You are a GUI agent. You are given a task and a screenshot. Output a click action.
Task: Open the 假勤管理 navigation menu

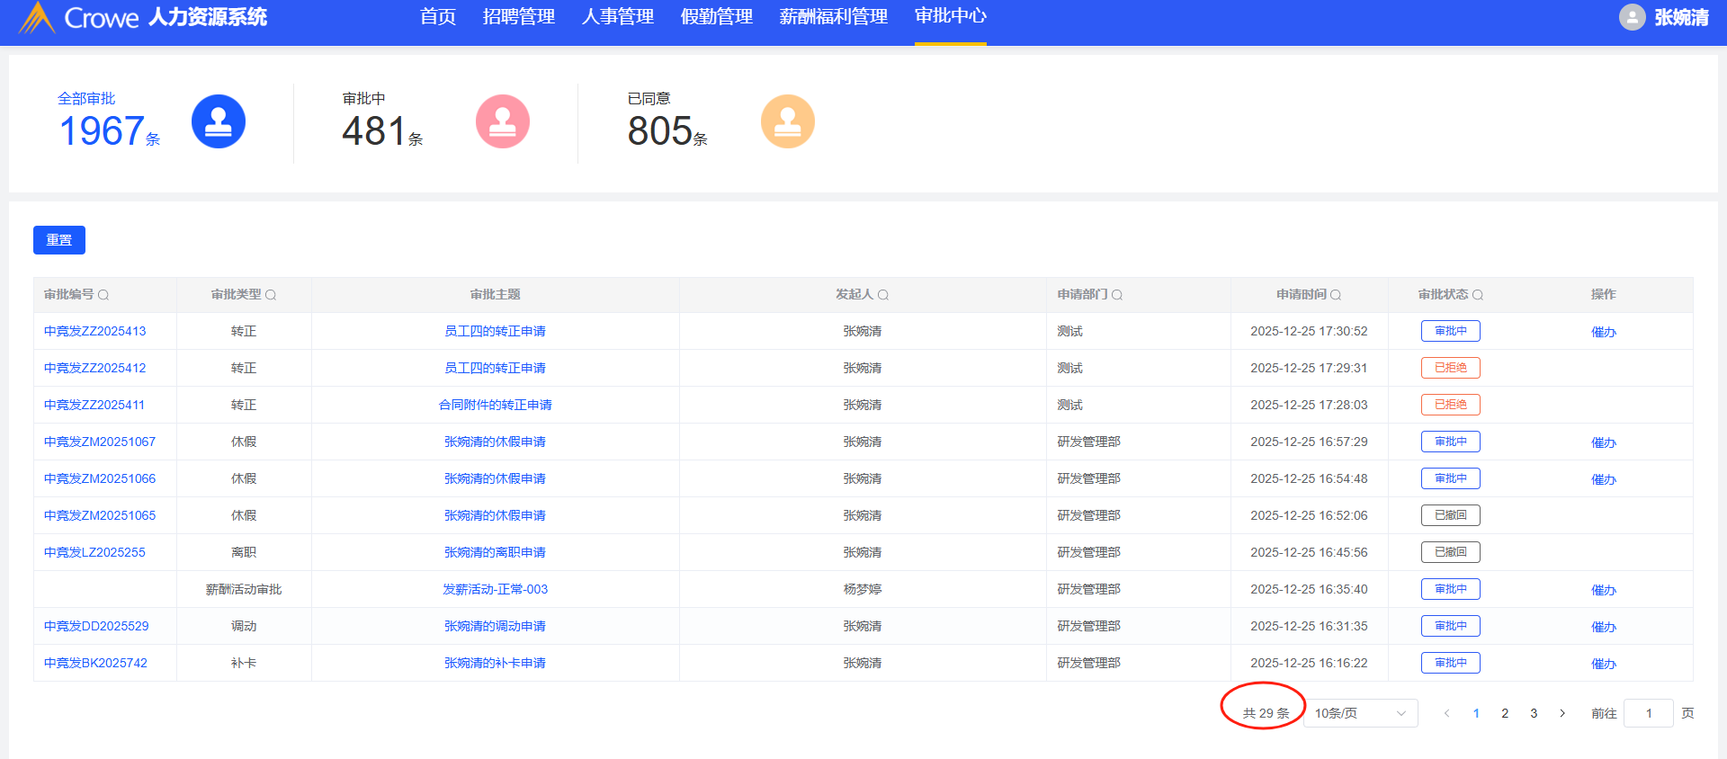(x=716, y=17)
